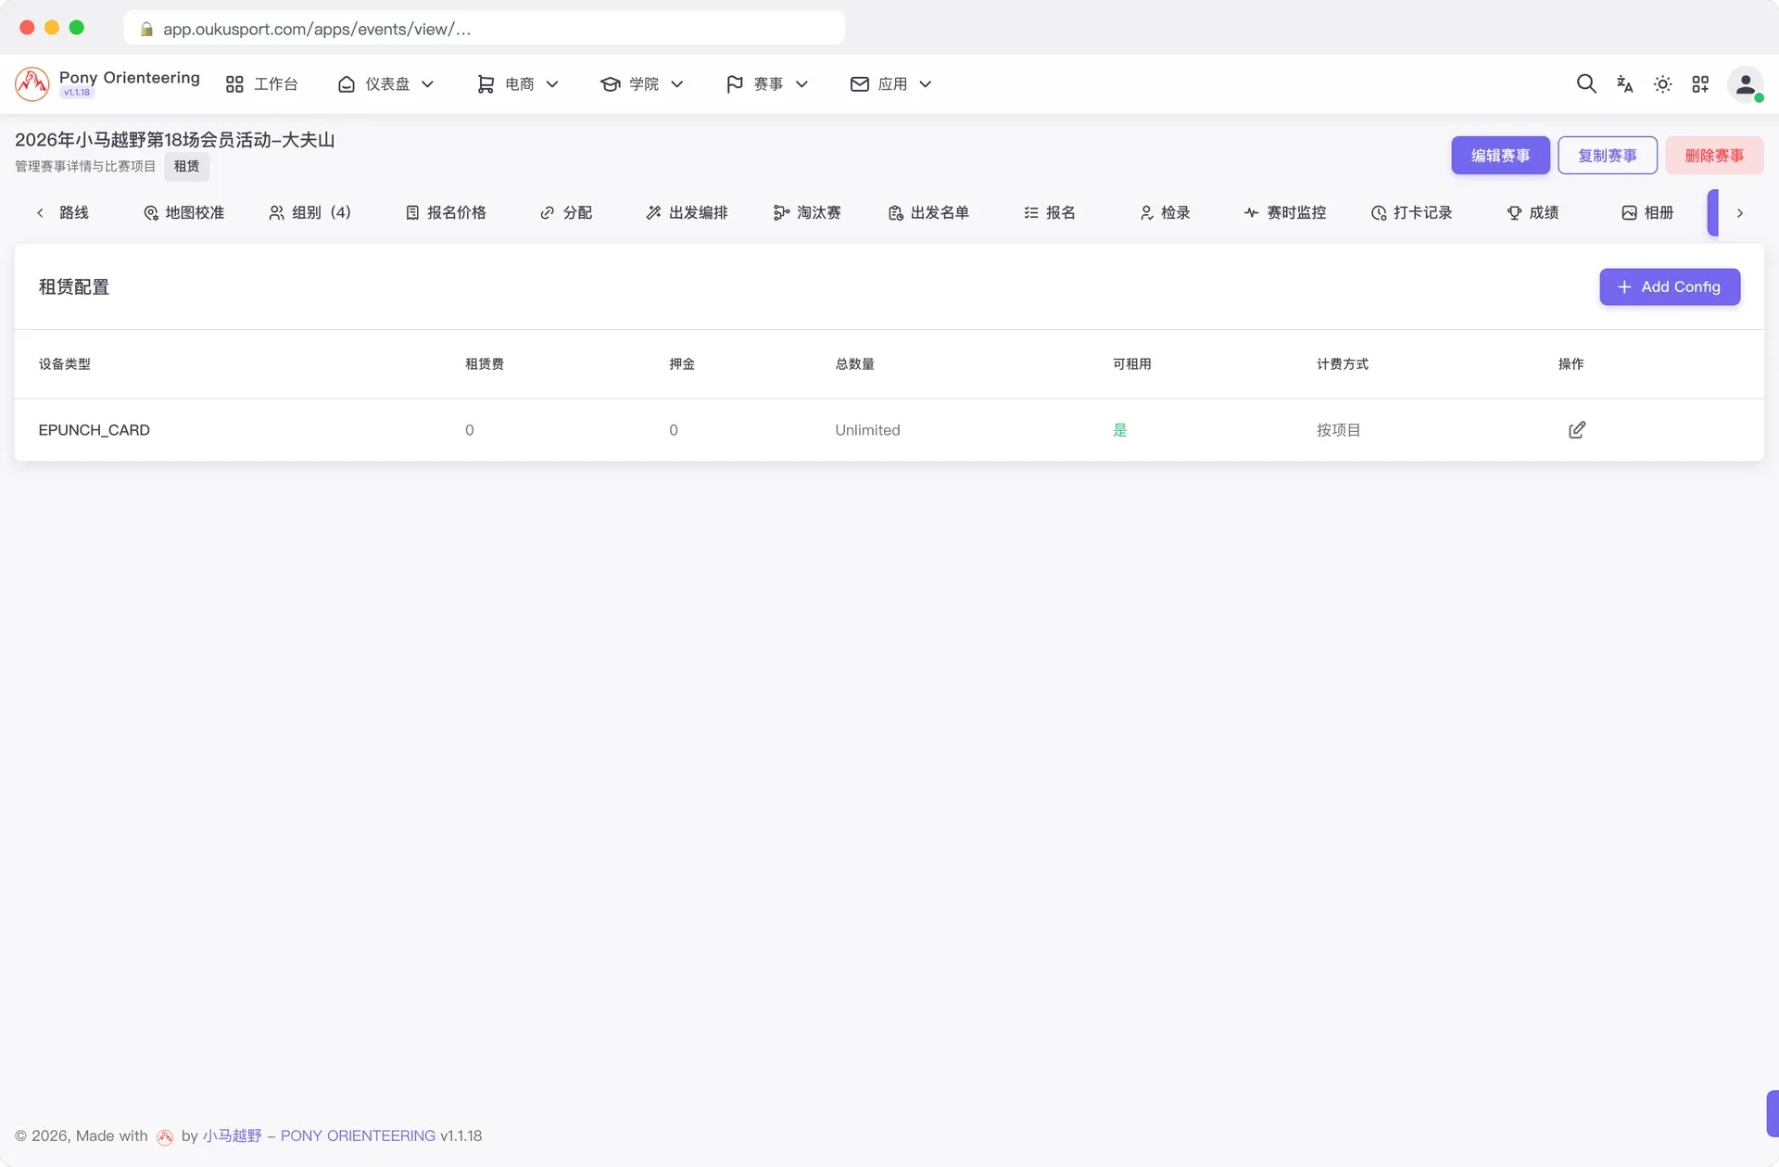Switch to the 地图校准 tab

point(183,213)
